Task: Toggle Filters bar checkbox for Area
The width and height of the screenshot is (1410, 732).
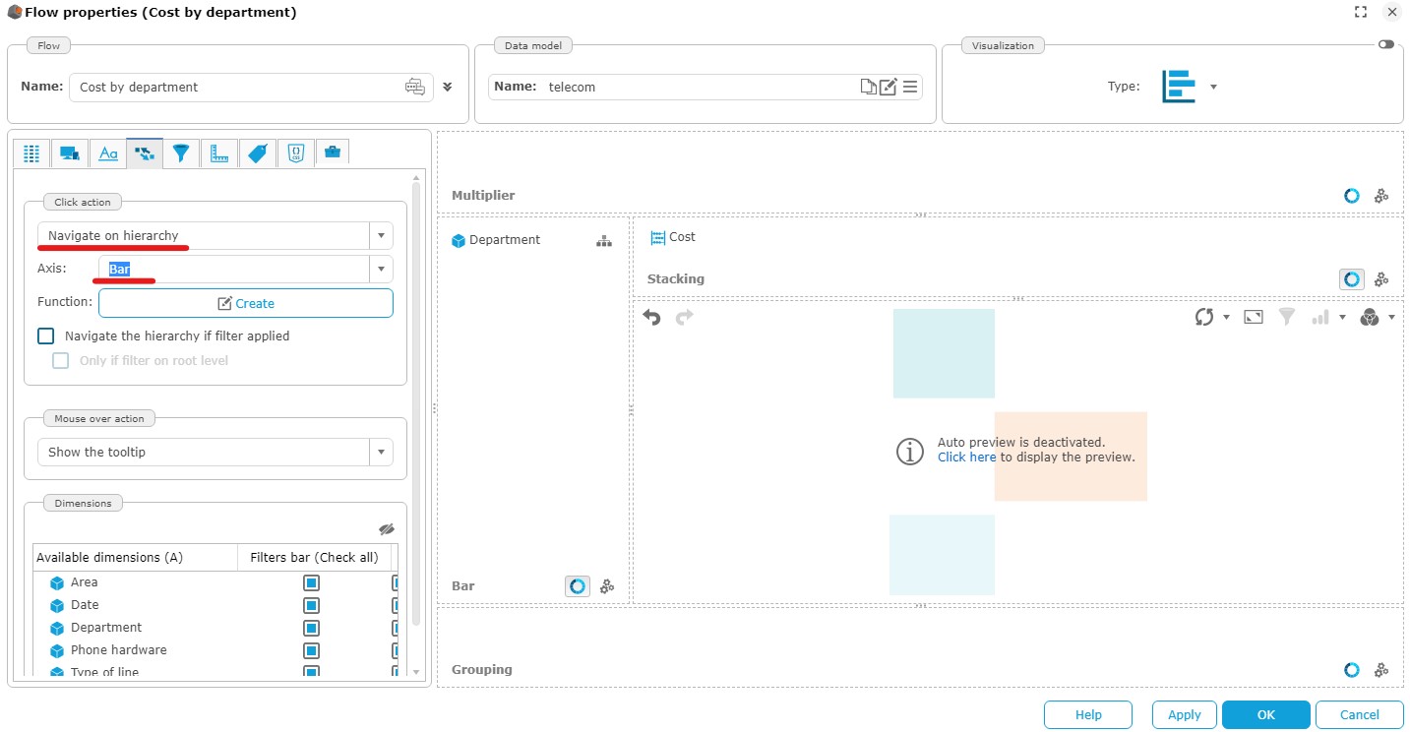Action: coord(311,582)
